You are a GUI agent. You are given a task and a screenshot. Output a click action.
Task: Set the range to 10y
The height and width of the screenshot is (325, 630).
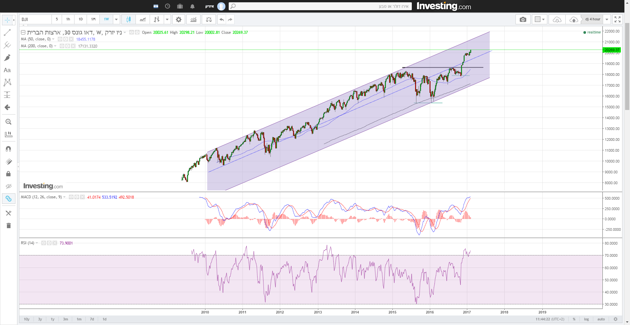click(27, 319)
